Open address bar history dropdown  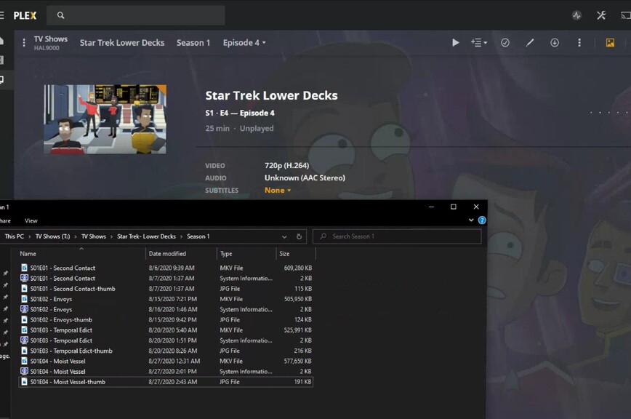(x=284, y=236)
